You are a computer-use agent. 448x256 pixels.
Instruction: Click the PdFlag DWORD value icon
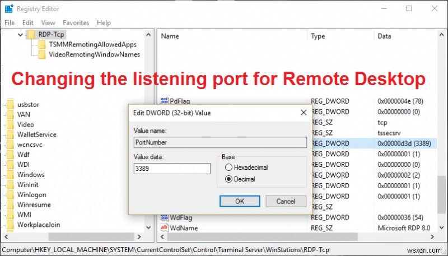click(x=164, y=101)
